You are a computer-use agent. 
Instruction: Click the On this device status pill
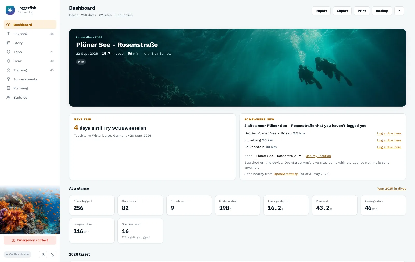coord(18,254)
